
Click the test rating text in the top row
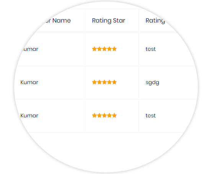pos(150,49)
